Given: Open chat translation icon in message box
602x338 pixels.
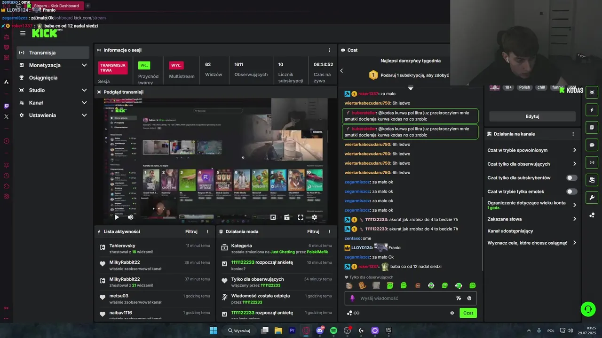Looking at the screenshot, I should [459, 298].
